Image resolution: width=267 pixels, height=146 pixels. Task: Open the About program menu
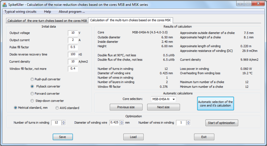pos(72,12)
